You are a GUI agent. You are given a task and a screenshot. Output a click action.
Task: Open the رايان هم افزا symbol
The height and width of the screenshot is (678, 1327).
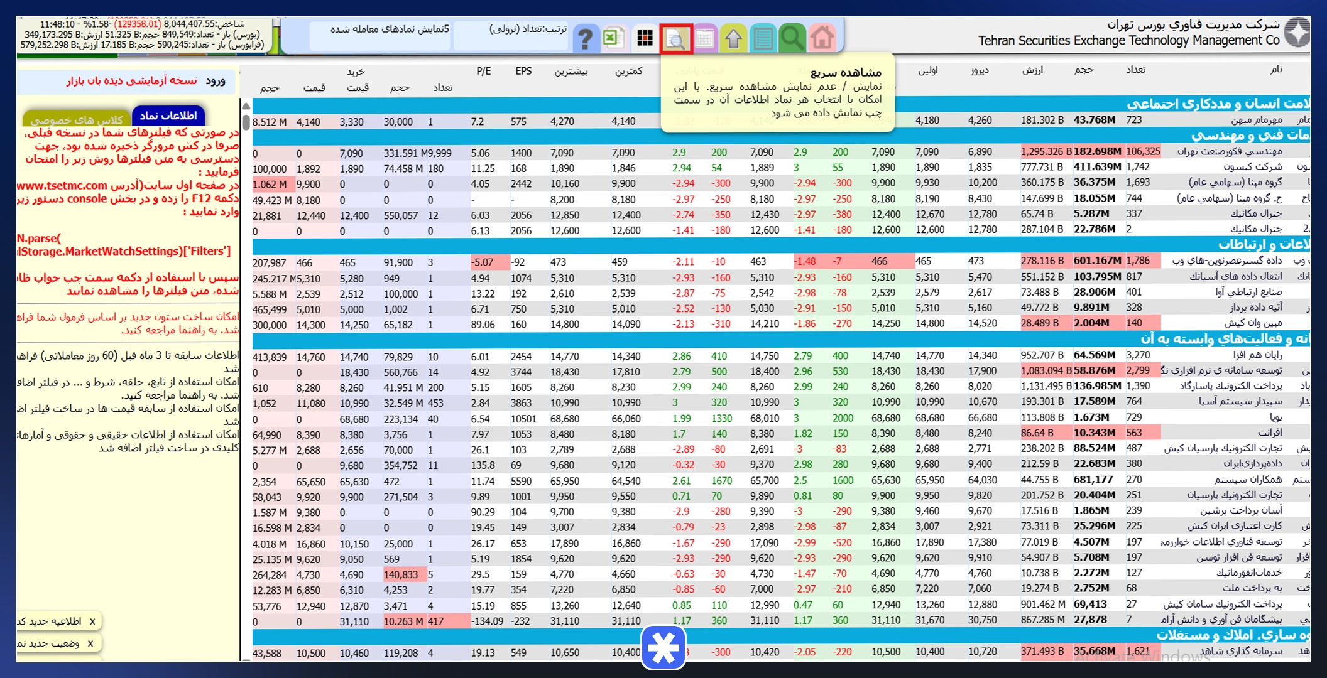coord(1255,355)
